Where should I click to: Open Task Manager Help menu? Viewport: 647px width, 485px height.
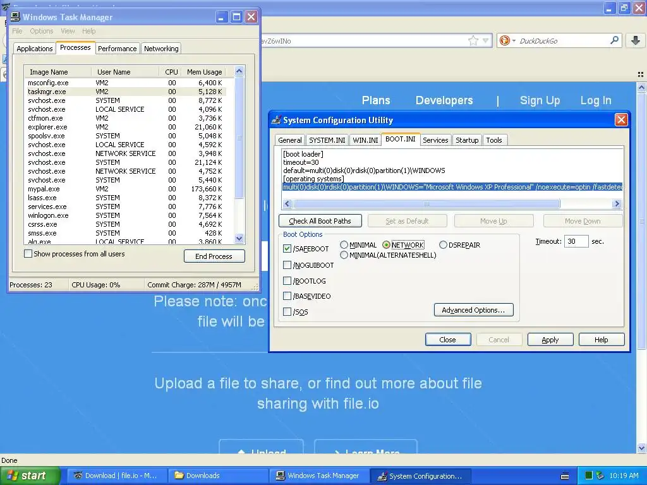[x=88, y=31]
